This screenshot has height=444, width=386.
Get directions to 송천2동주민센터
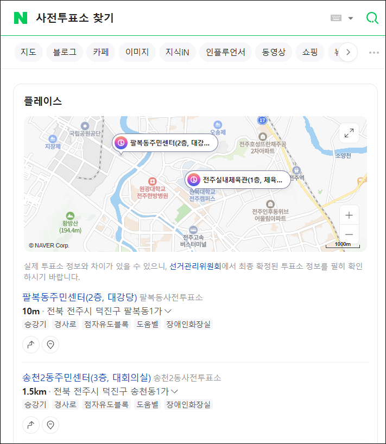click(x=31, y=425)
